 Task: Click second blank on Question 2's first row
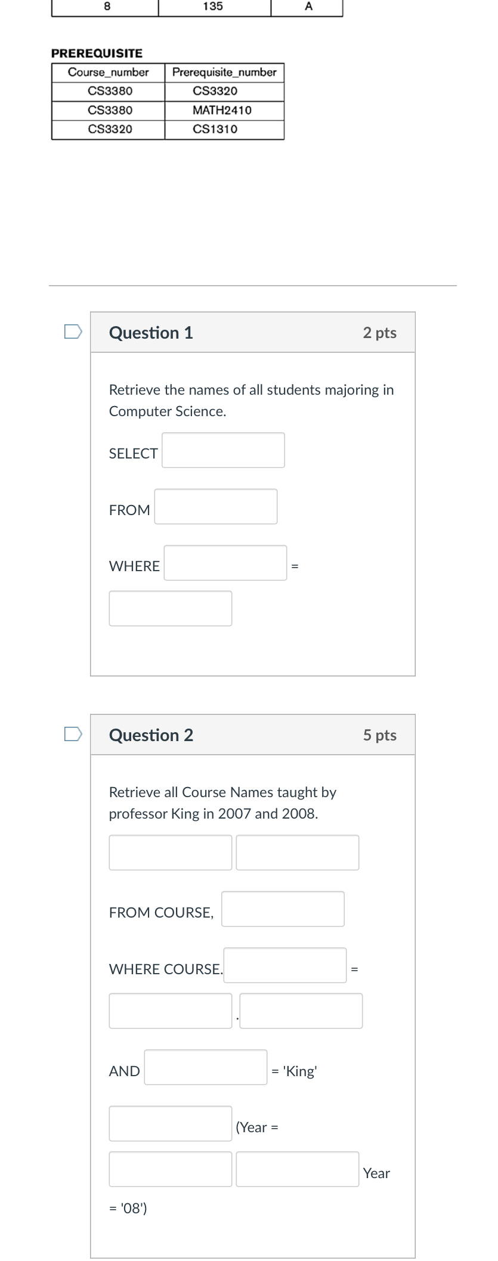pyautogui.click(x=298, y=853)
